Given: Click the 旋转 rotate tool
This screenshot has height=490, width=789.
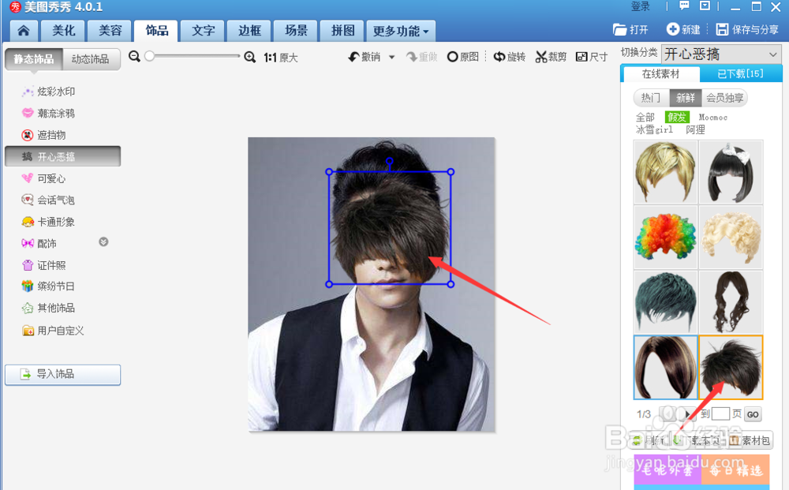Looking at the screenshot, I should point(509,57).
